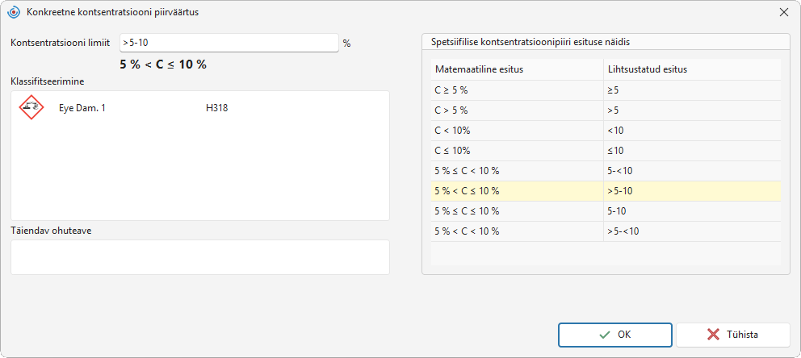Cancel with the Tühista button
This screenshot has height=358, width=801.
tap(733, 335)
